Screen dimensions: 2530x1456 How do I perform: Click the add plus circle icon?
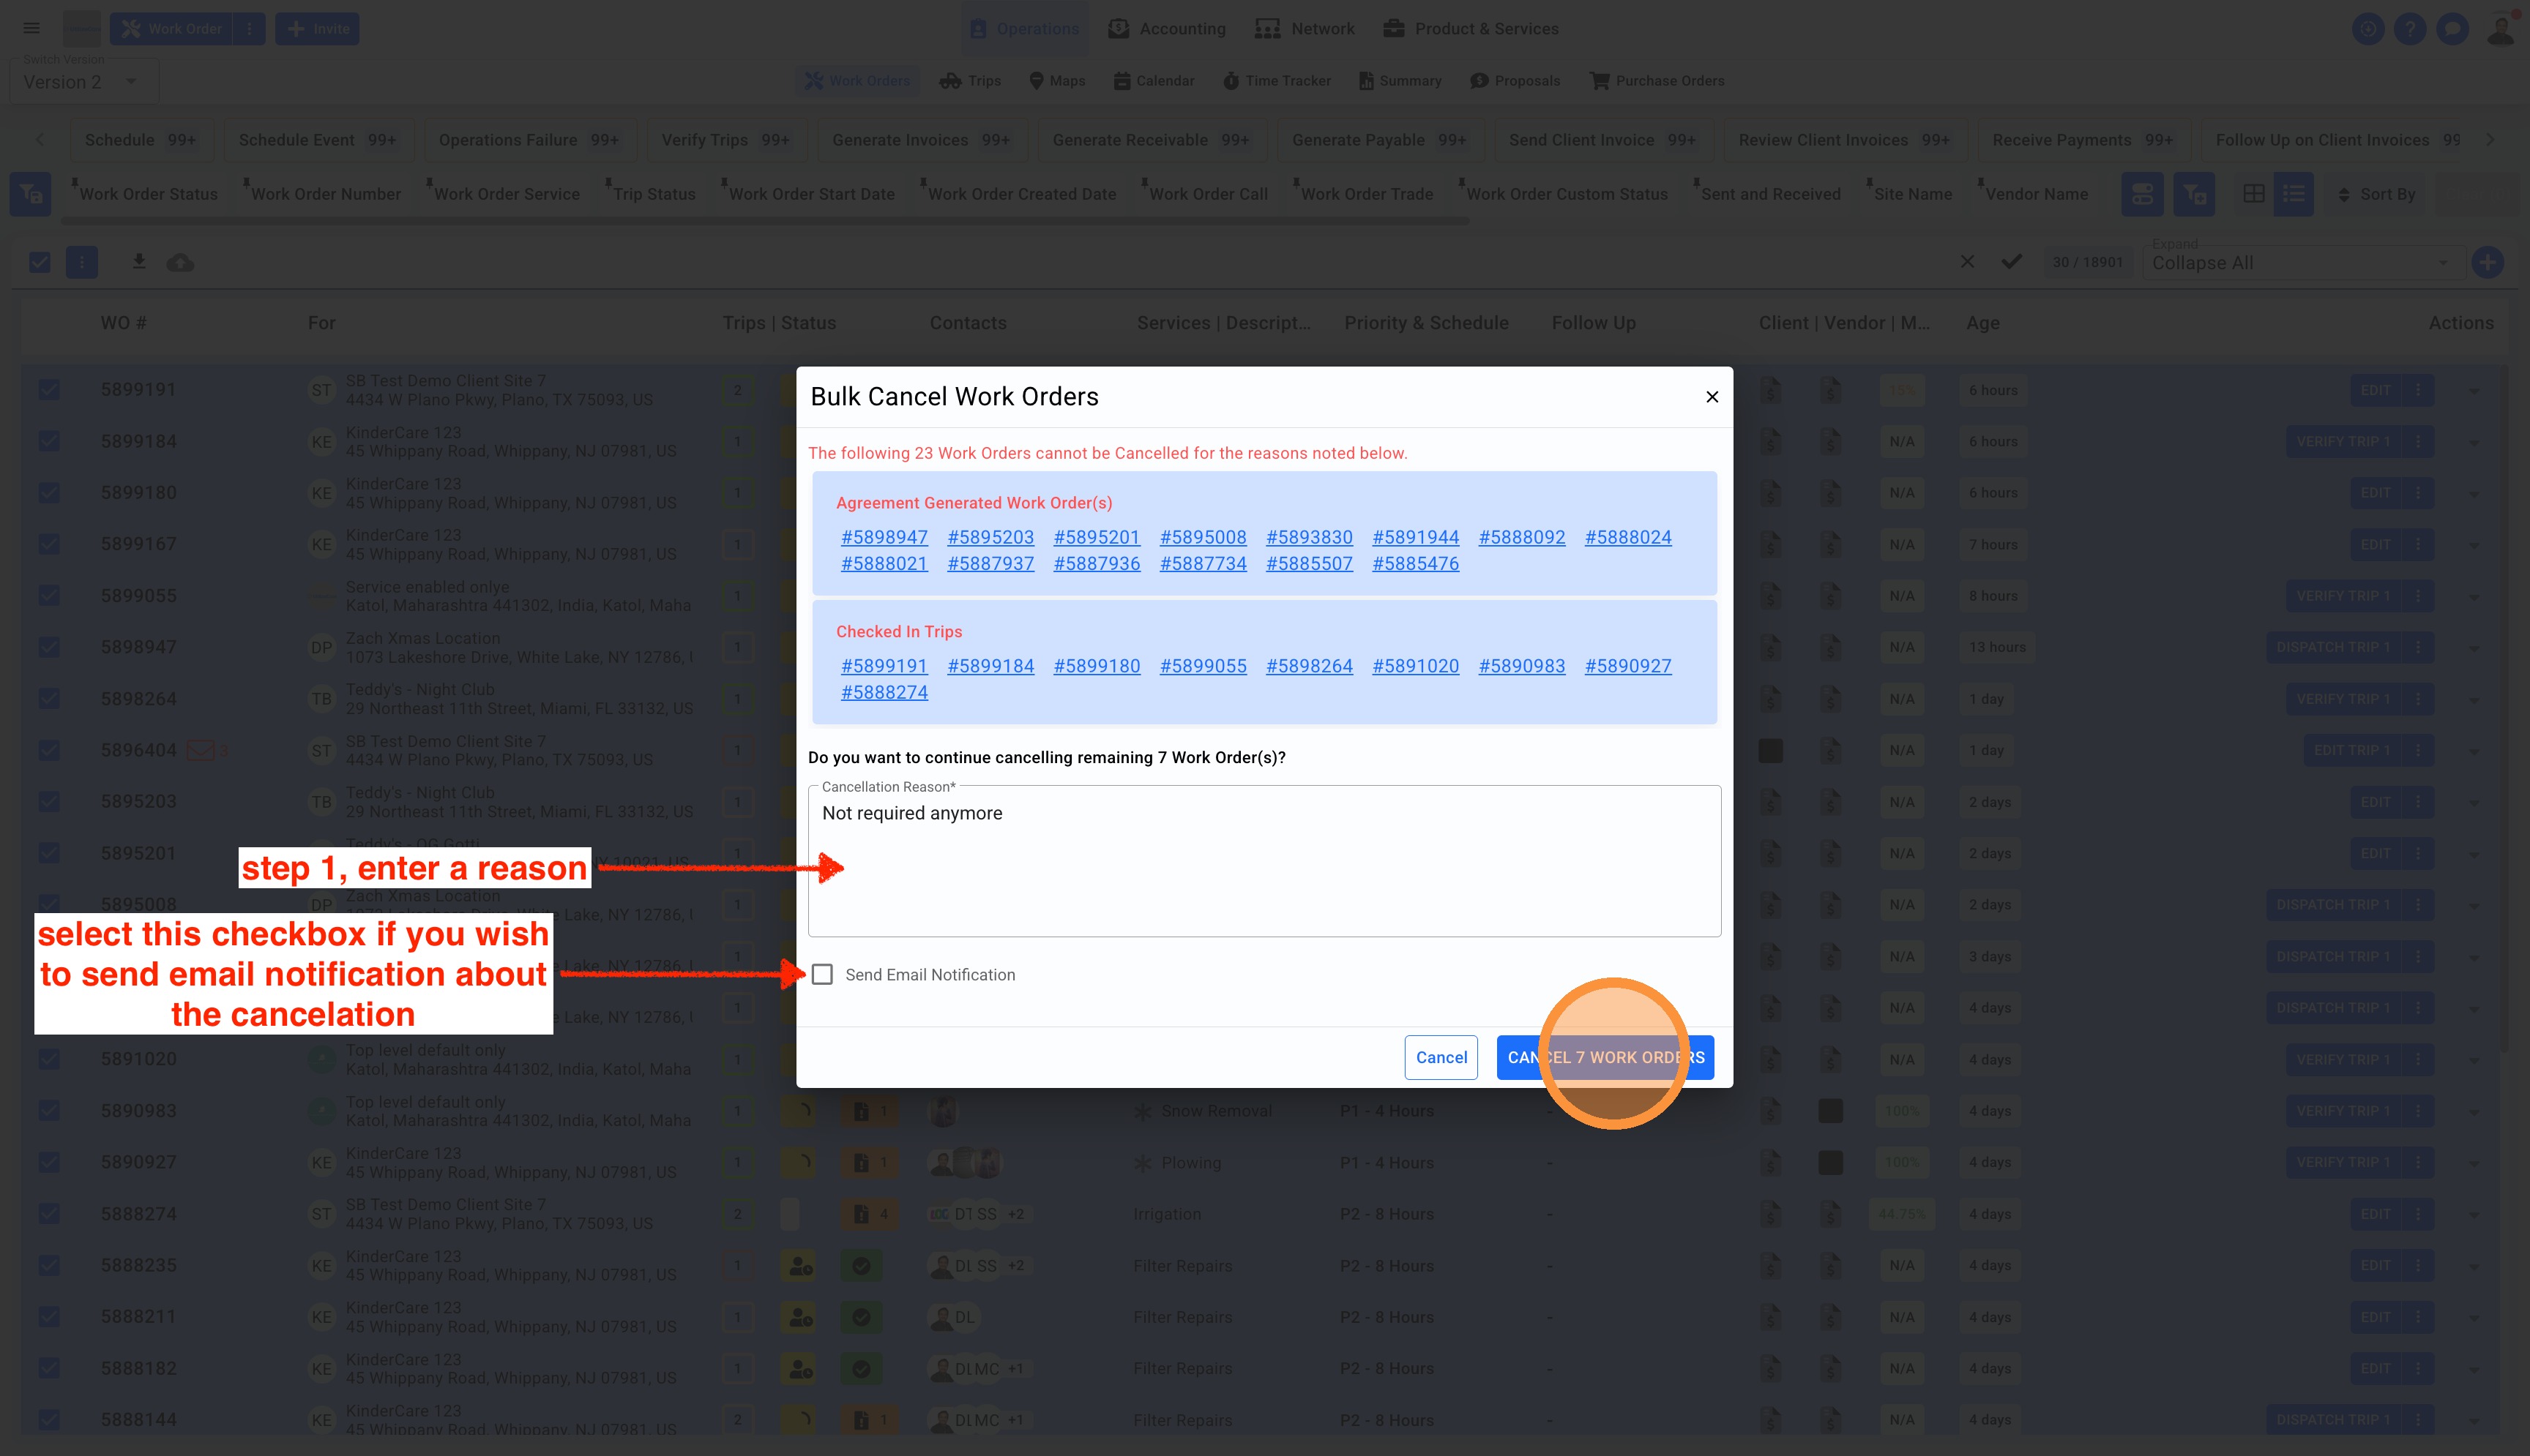(2487, 262)
